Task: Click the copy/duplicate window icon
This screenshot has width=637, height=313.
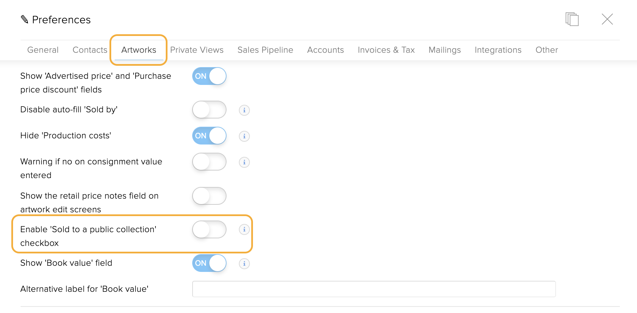Action: [572, 19]
